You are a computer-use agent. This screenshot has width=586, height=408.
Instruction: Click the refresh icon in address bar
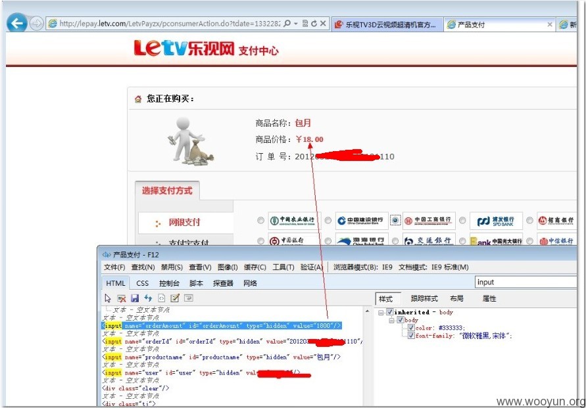tap(314, 24)
